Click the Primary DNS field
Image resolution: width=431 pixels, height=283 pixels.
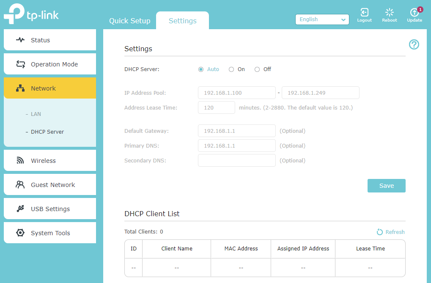237,146
